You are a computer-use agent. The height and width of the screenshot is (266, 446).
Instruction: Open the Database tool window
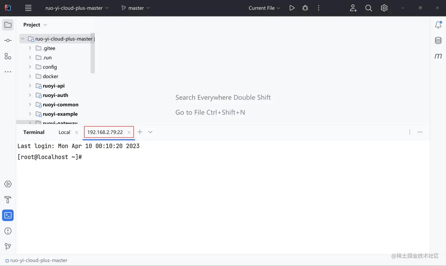tap(438, 40)
